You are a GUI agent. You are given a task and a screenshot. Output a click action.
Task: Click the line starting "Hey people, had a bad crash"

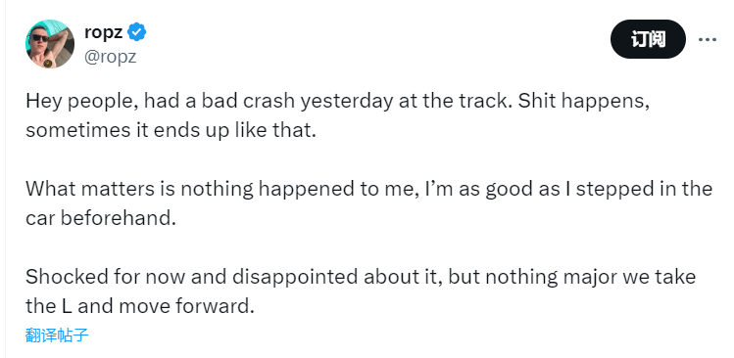point(337,102)
